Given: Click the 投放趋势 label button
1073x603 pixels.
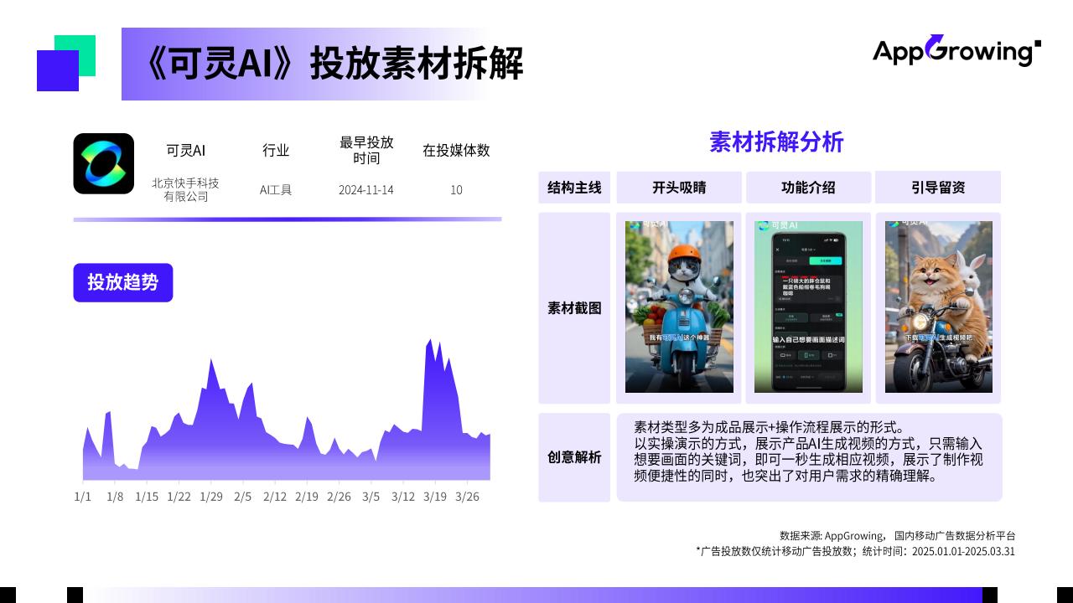Looking at the screenshot, I should click(122, 282).
